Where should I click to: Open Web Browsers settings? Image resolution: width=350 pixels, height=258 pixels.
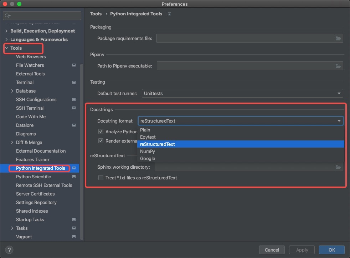[x=31, y=56]
